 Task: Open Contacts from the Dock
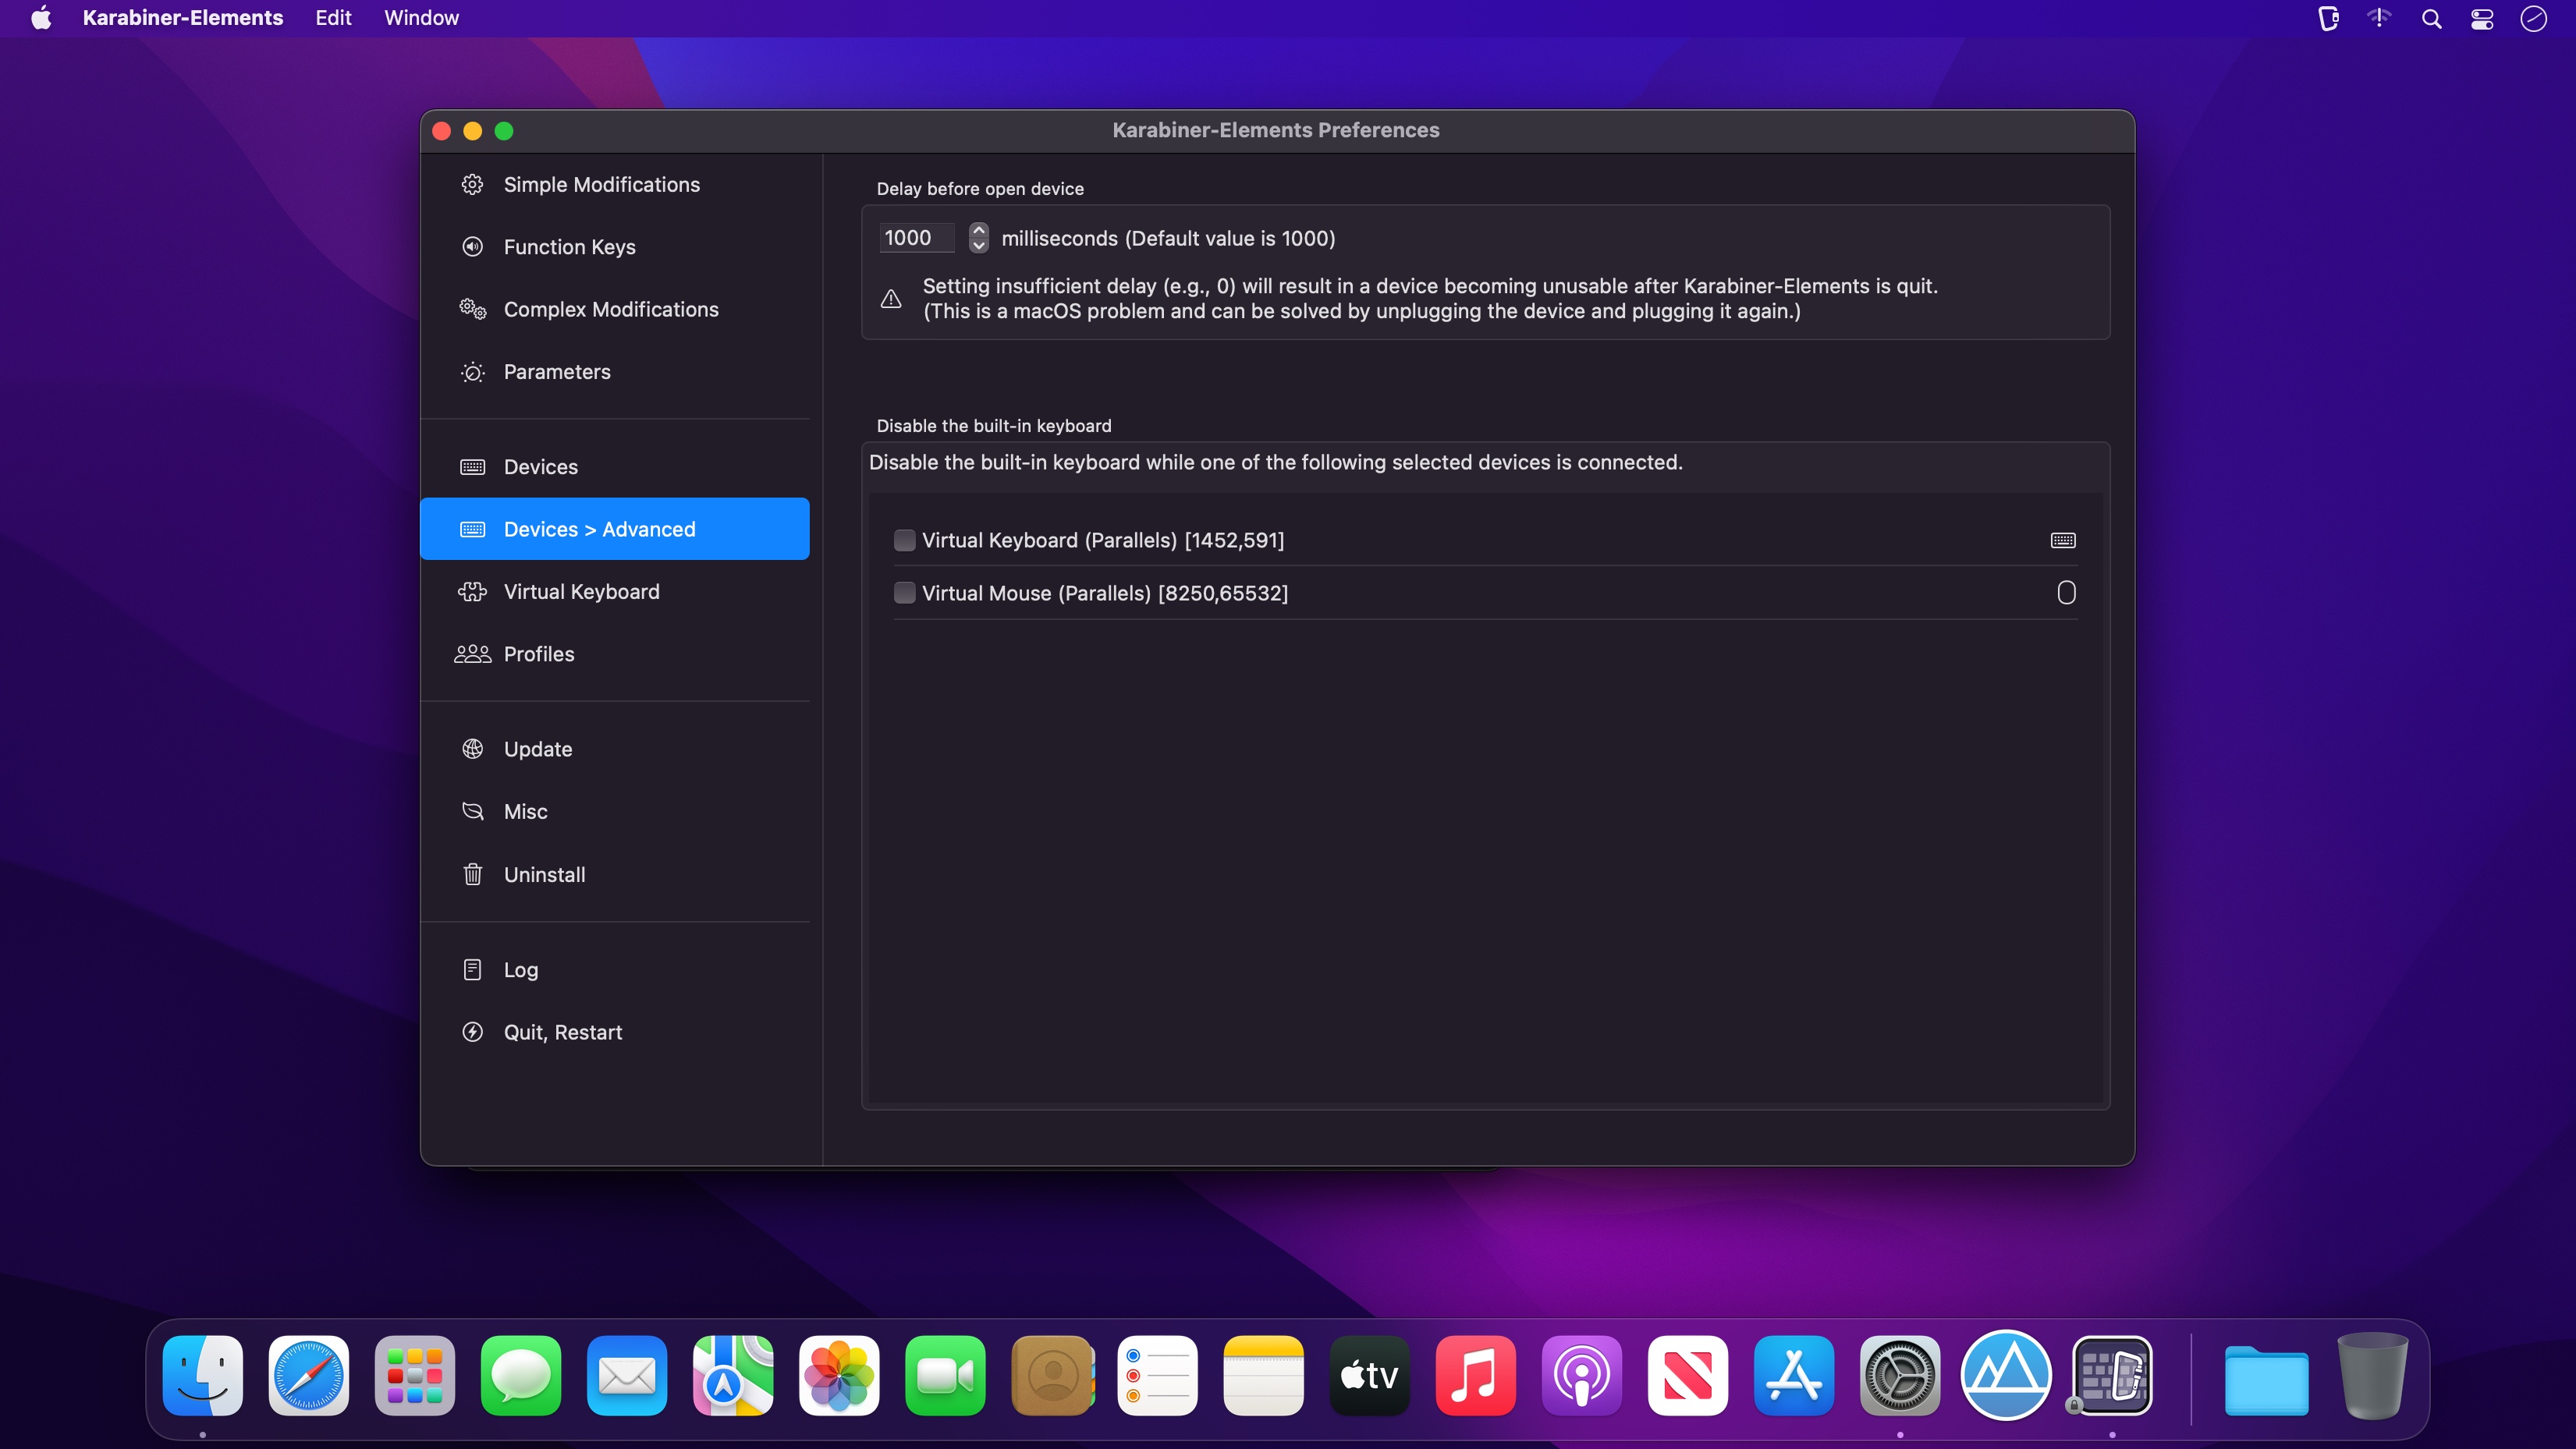1052,1375
